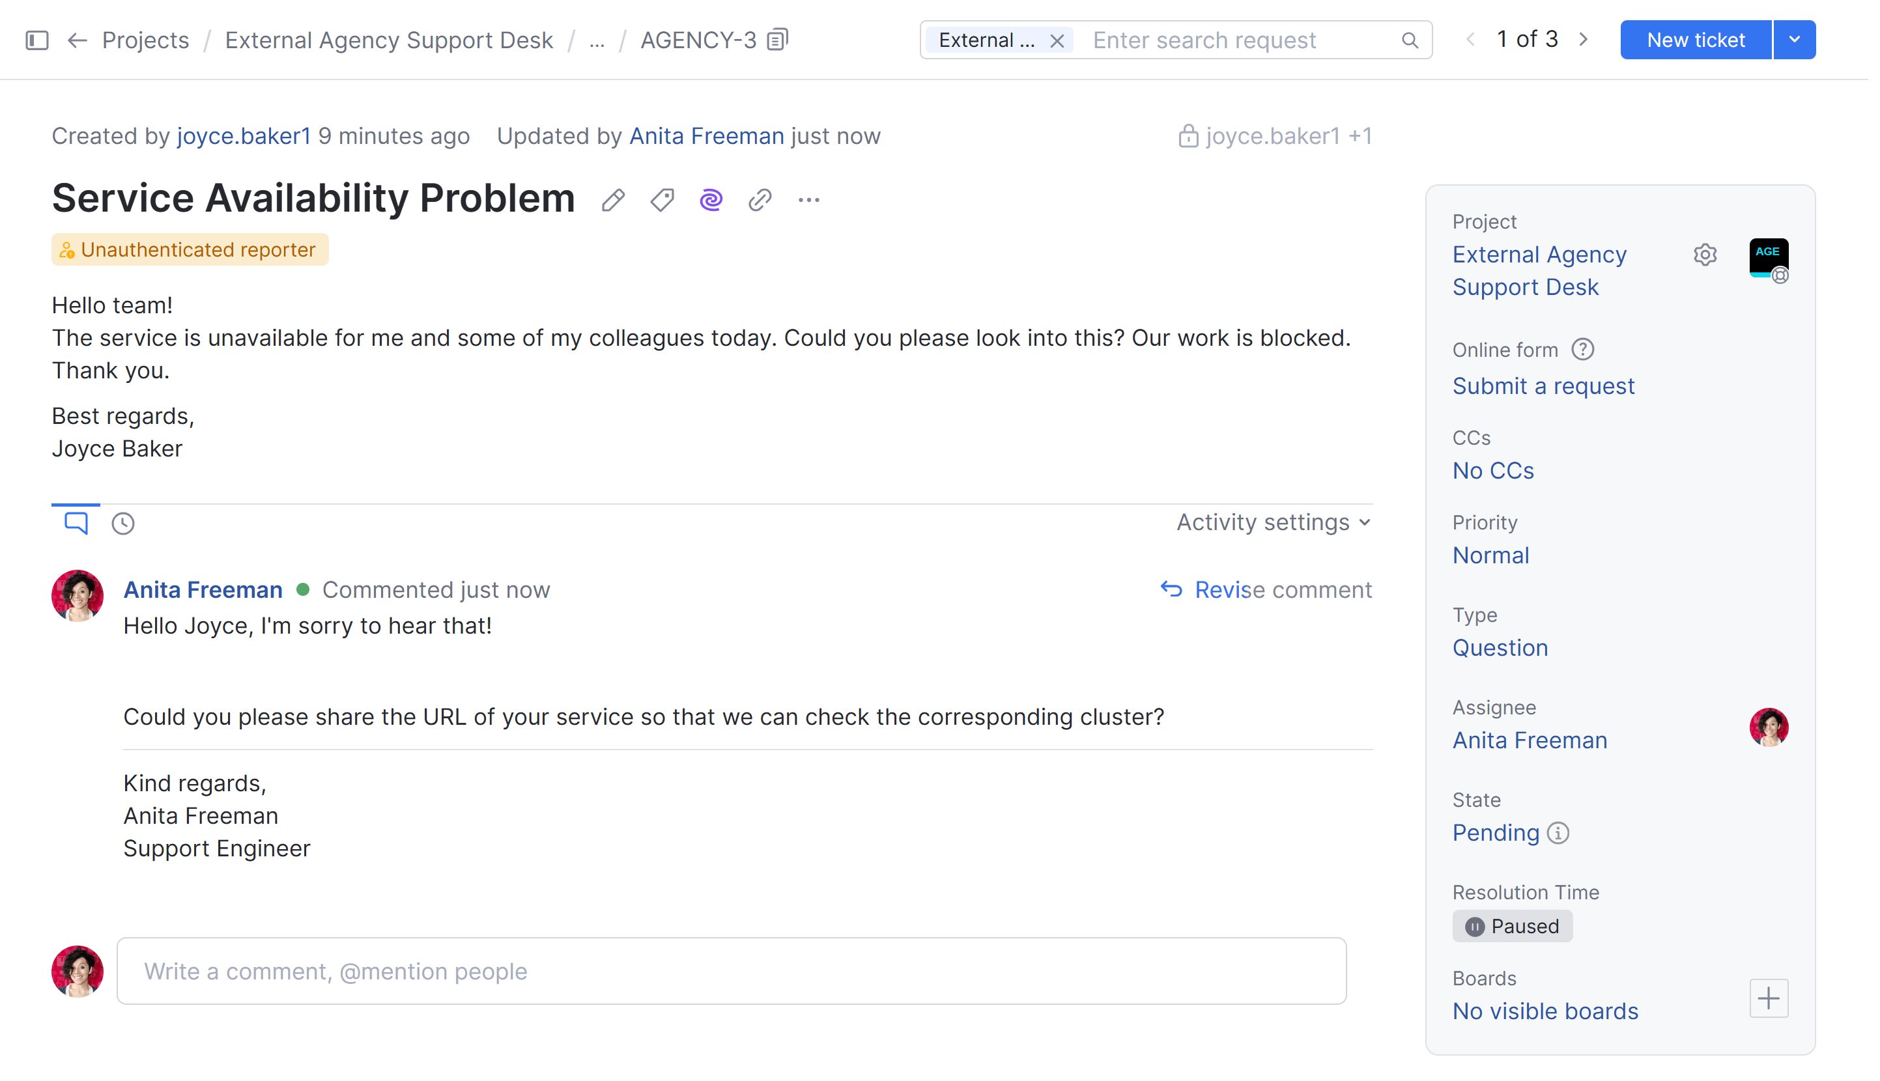Copy the AGENCY-3 ticket ID icon

coord(777,39)
